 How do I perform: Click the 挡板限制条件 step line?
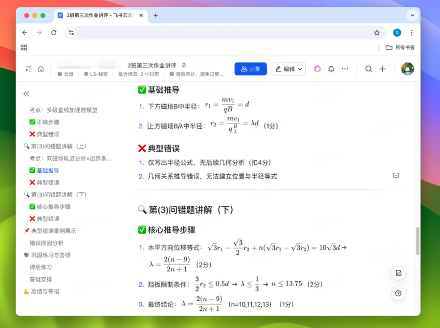click(231, 284)
